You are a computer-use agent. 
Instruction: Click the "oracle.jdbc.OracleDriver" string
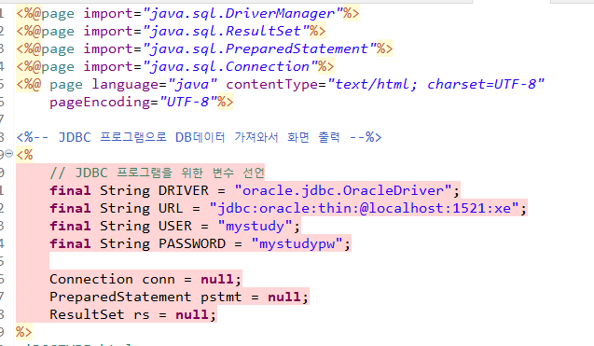tap(343, 190)
